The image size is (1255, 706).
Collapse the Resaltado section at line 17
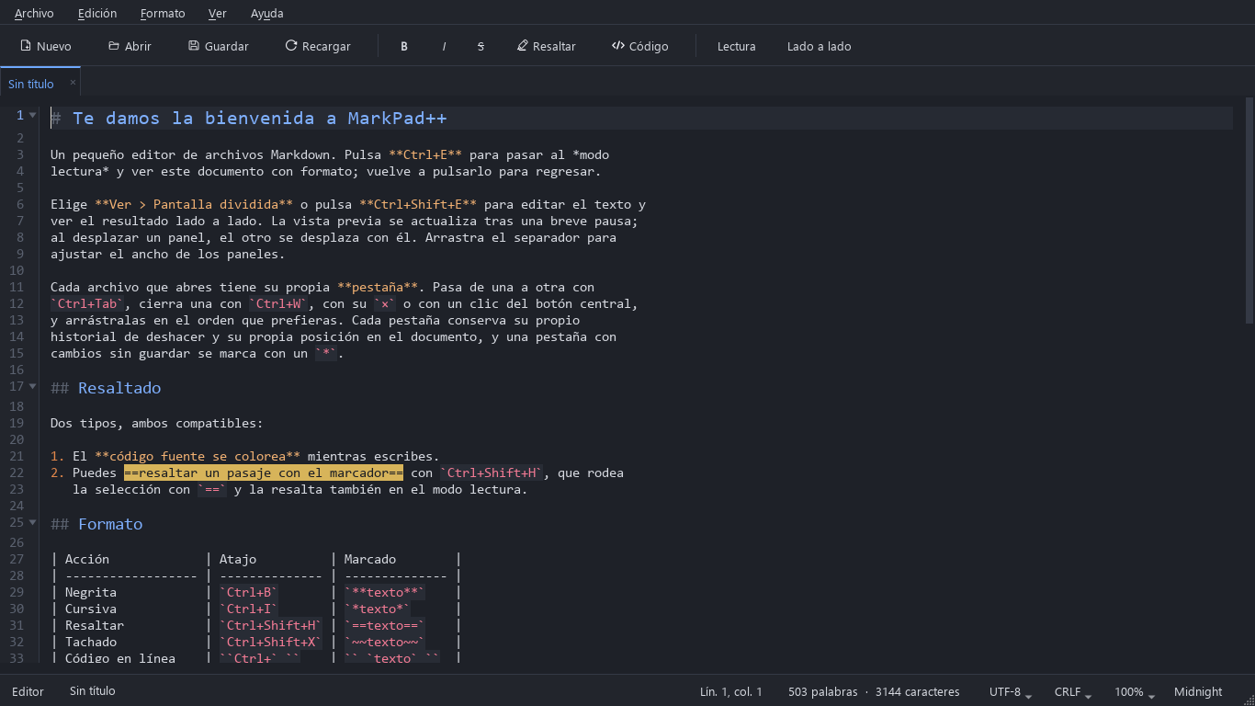(33, 386)
